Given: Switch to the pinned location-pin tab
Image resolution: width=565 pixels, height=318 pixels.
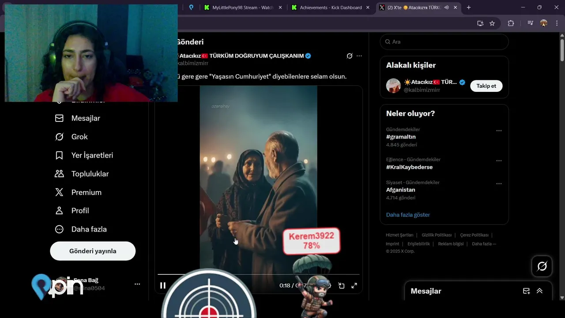Looking at the screenshot, I should click(191, 8).
